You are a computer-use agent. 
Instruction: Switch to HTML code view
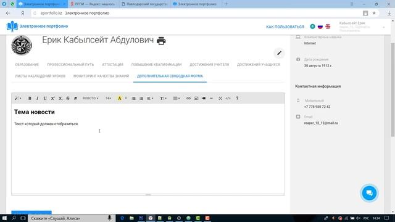(x=228, y=99)
